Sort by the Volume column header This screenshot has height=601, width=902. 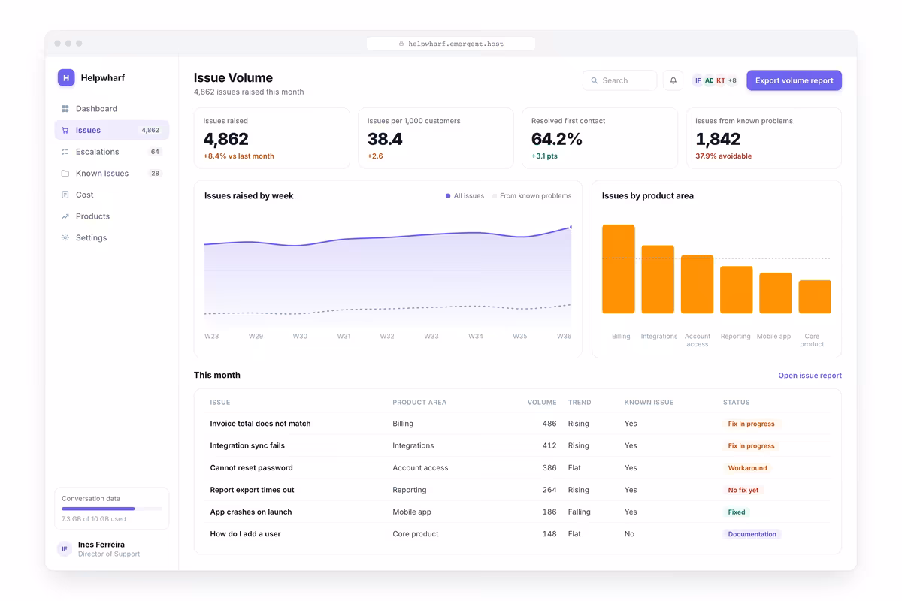click(x=542, y=403)
